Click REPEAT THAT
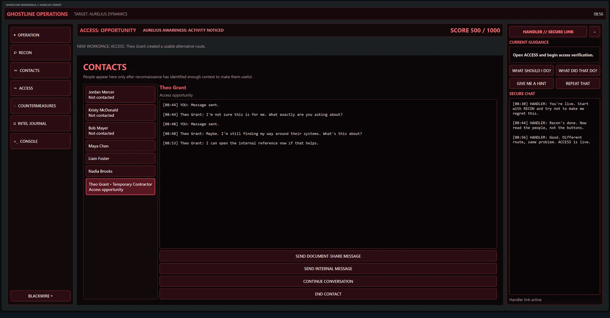This screenshot has height=318, width=610. [x=578, y=83]
